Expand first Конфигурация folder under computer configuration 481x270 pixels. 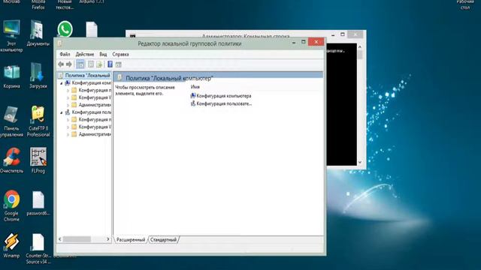pyautogui.click(x=68, y=90)
